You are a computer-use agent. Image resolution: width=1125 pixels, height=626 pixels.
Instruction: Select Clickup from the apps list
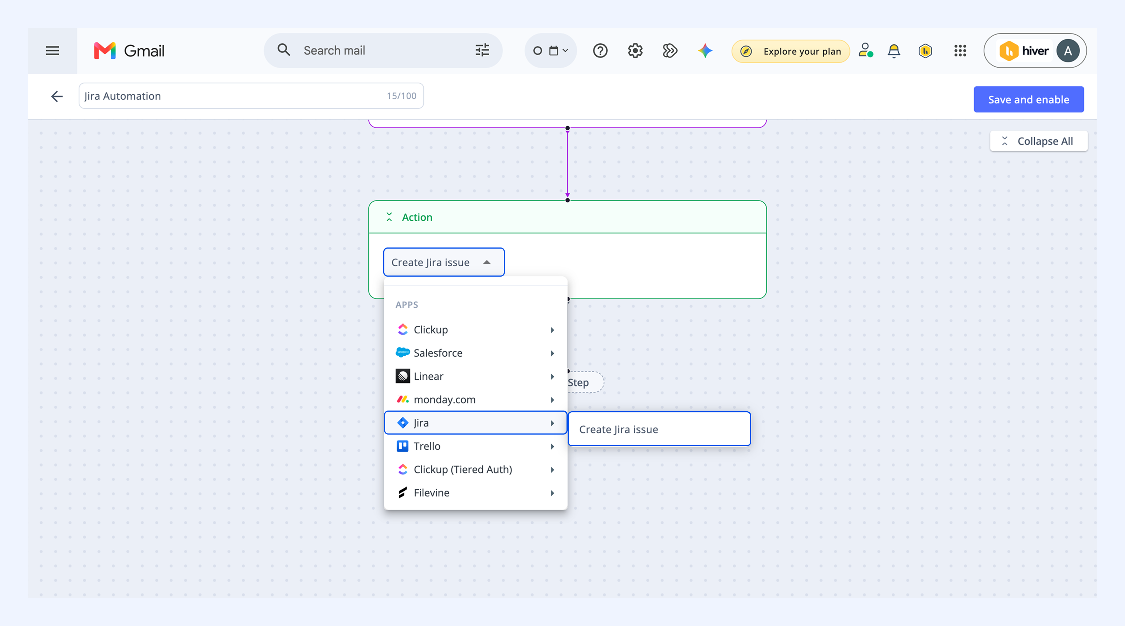(x=475, y=329)
